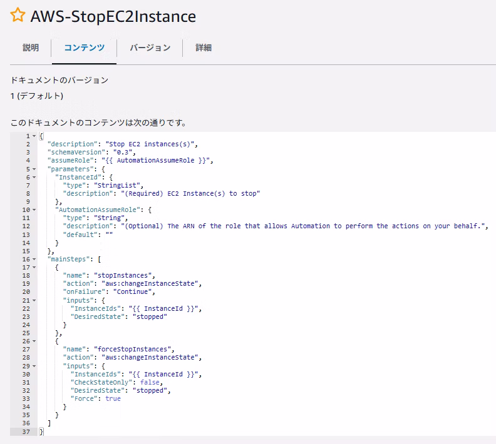Click the ドキュメントのバージョン label
The width and height of the screenshot is (496, 444).
pos(59,80)
